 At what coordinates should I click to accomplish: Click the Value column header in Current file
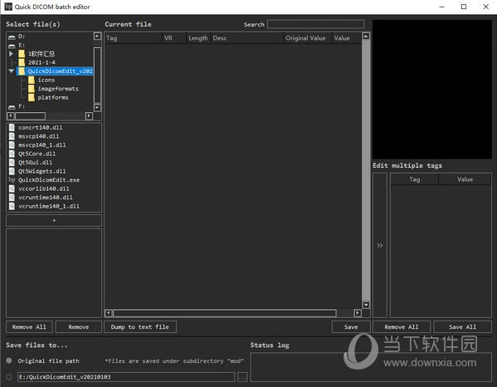[x=346, y=38]
